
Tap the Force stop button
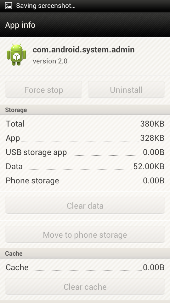click(x=44, y=90)
